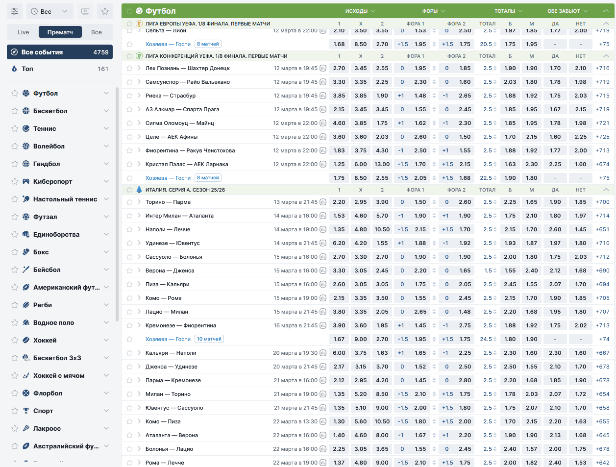The height and width of the screenshot is (467, 616).
Task: Favorite the Лига Конференций УЕФА league
Action: pyautogui.click(x=129, y=56)
